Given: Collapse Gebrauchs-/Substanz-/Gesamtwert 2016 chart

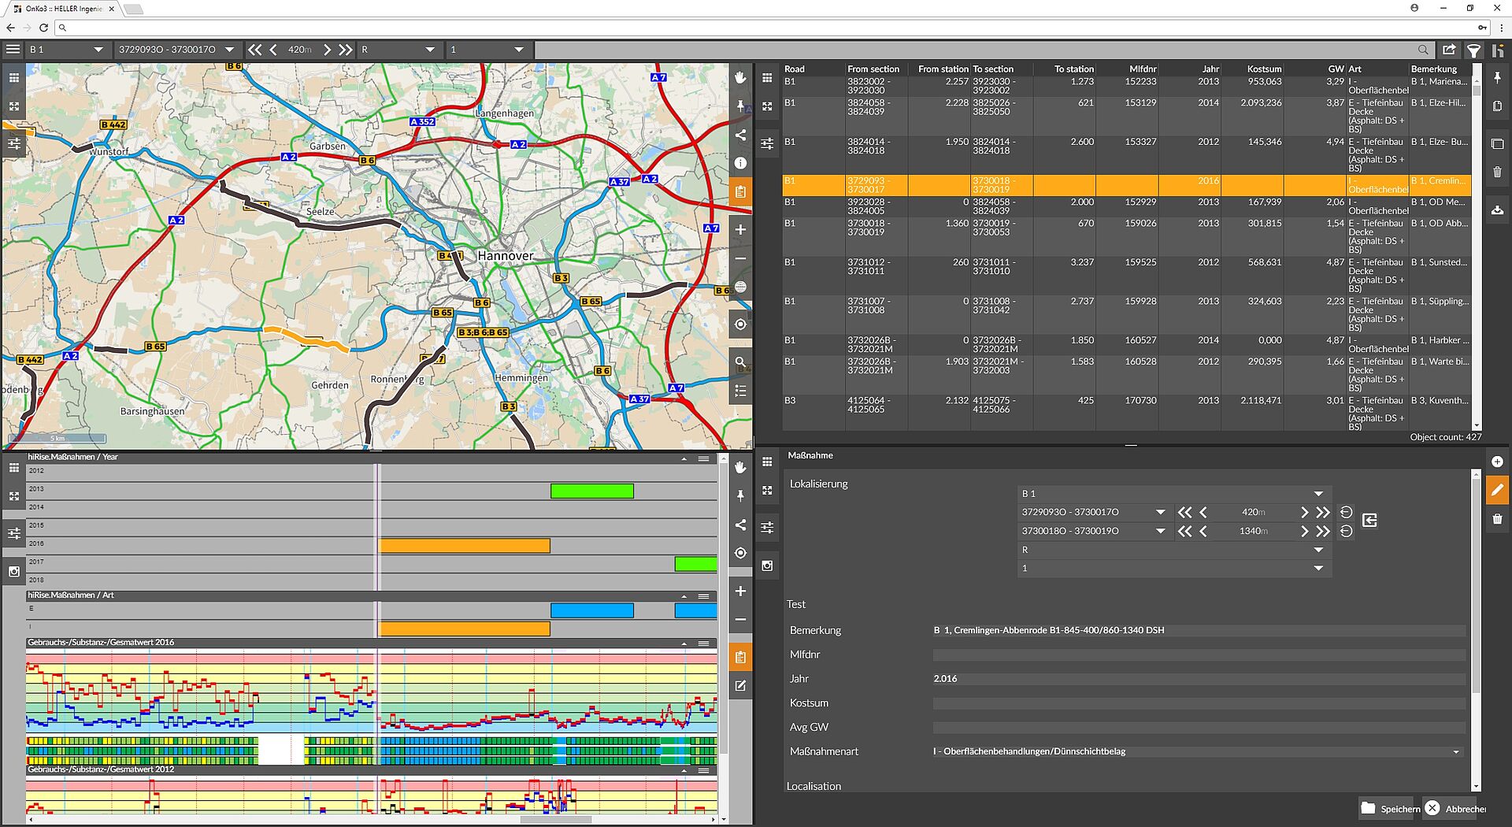Looking at the screenshot, I should [684, 643].
